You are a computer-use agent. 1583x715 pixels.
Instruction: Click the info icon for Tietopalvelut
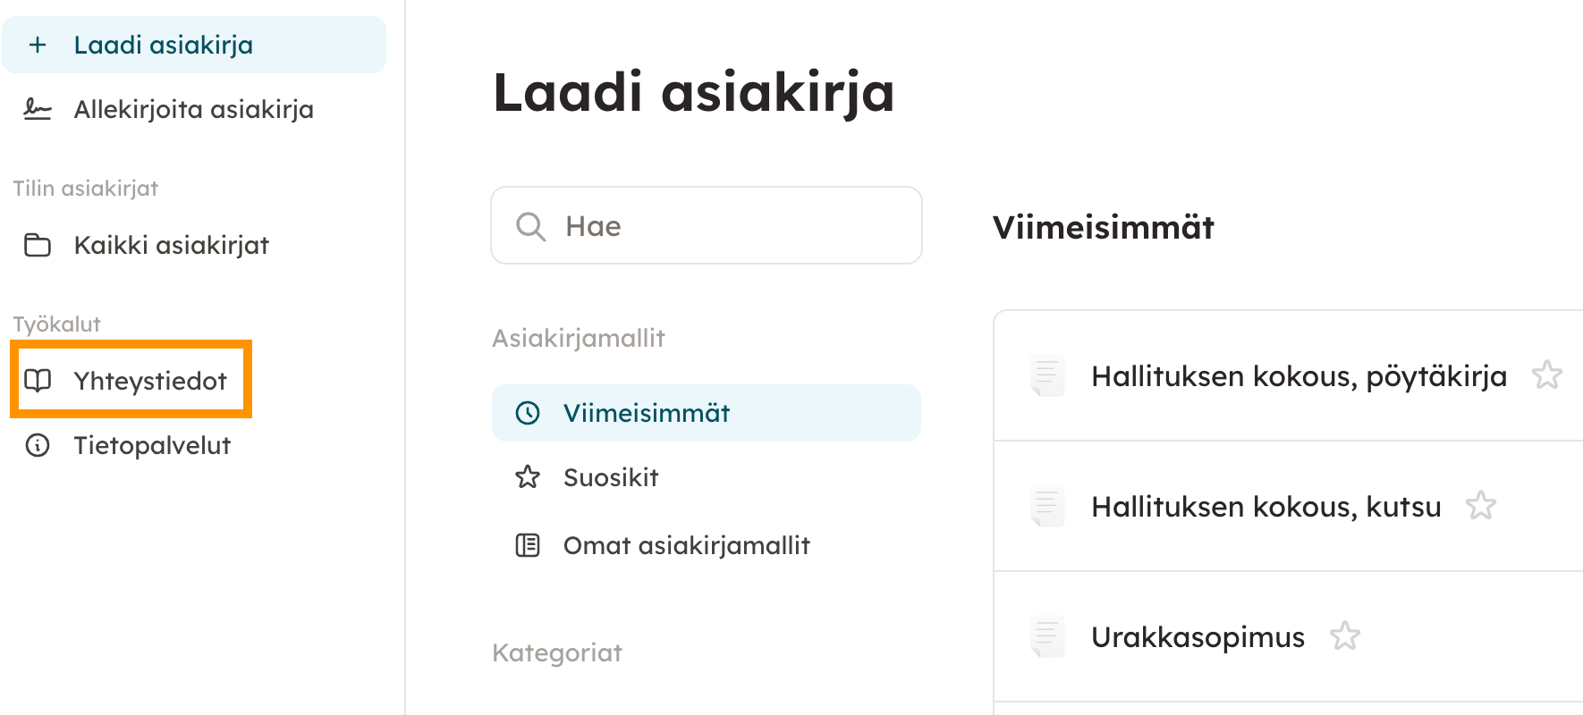click(x=38, y=445)
